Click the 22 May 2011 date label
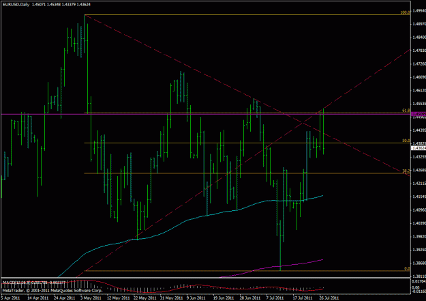Image resolution: width=426 pixels, height=301 pixels. [x=144, y=298]
